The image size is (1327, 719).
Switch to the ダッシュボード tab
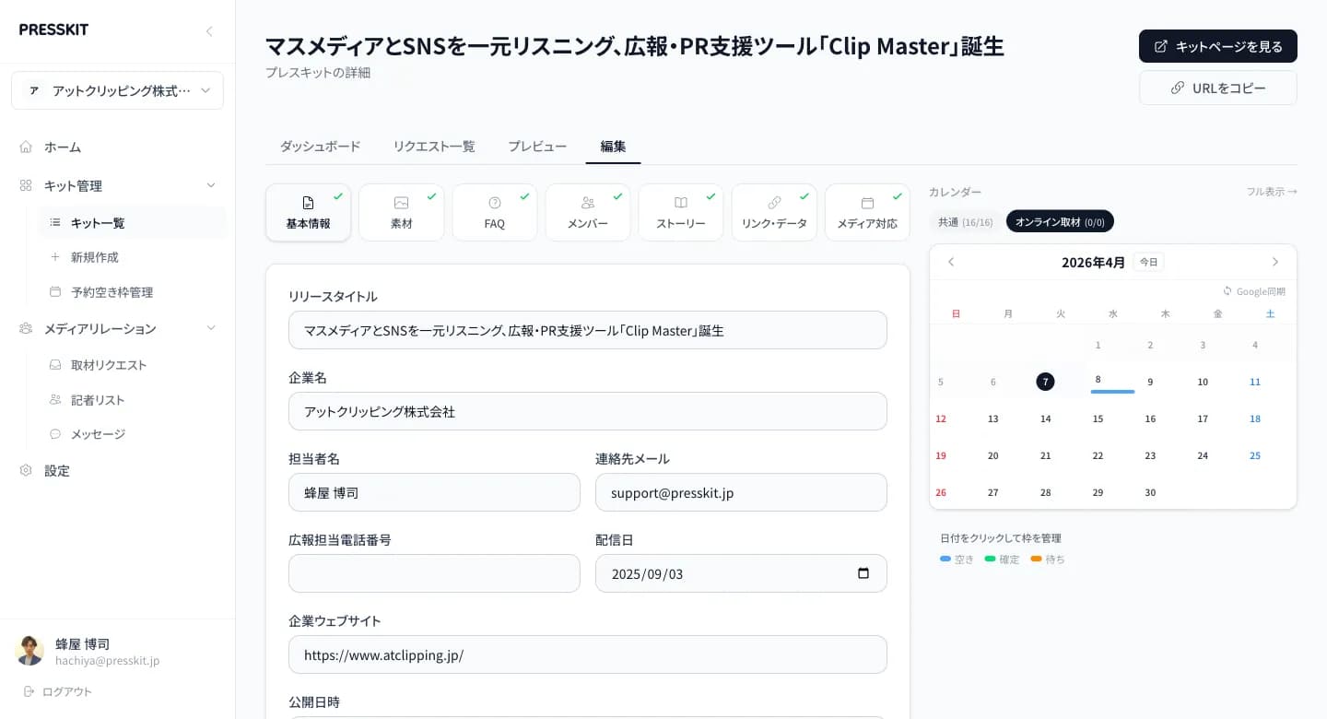coord(320,147)
